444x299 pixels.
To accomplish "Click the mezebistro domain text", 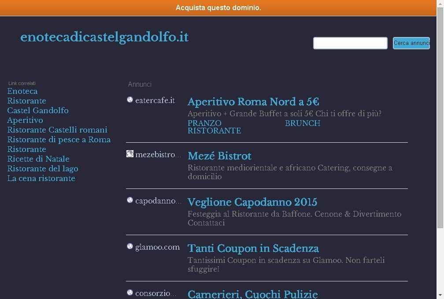I will pyautogui.click(x=158, y=155).
